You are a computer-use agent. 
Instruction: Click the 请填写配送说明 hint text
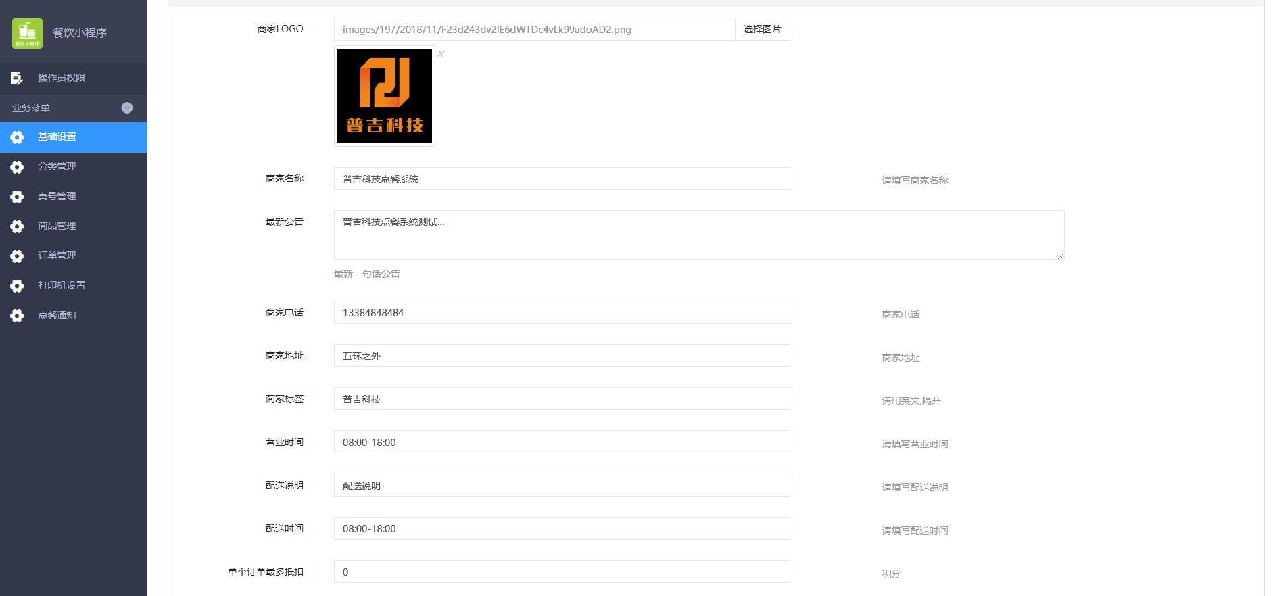[x=915, y=487]
